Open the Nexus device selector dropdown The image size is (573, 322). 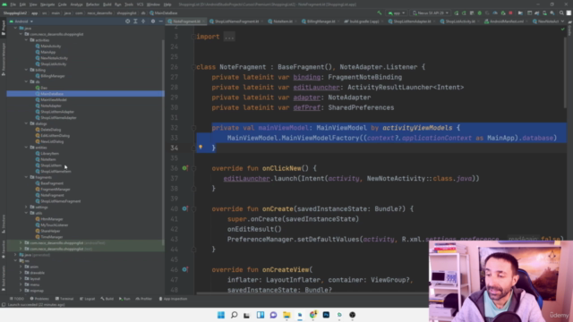click(x=430, y=13)
